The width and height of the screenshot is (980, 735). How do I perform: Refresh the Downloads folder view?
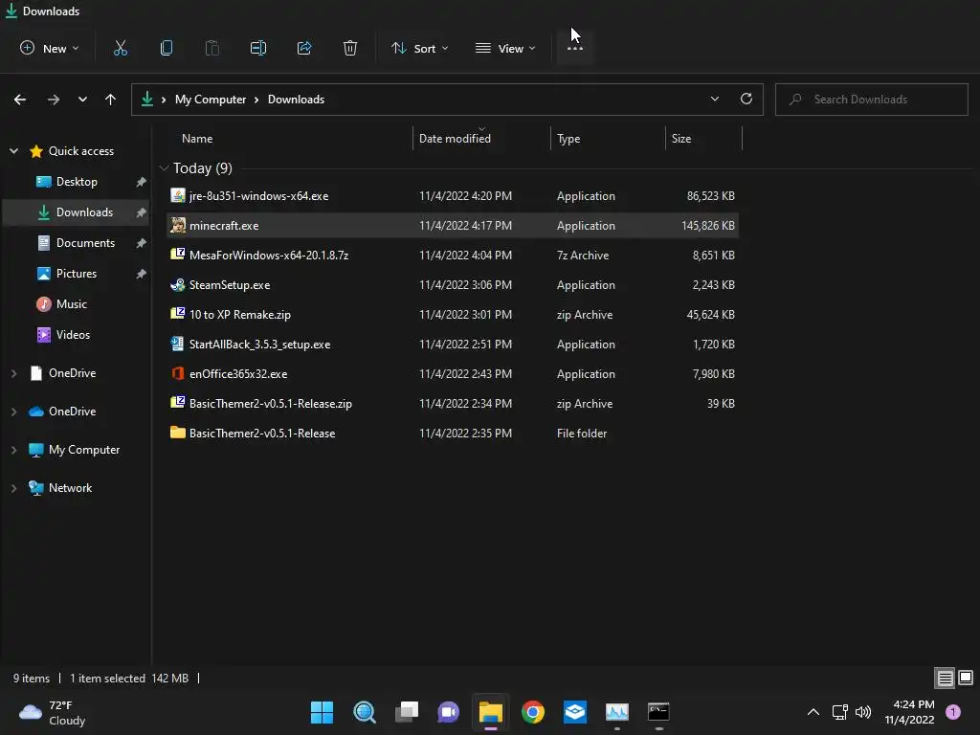click(746, 99)
